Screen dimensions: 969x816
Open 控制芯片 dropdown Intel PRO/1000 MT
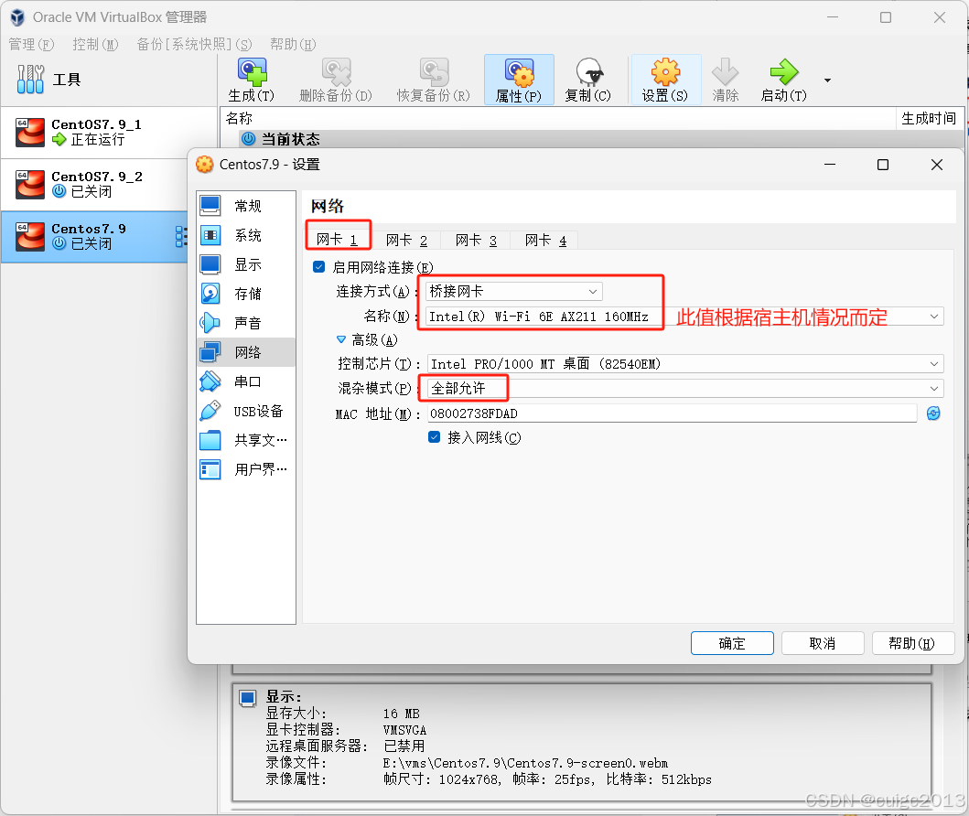[685, 364]
